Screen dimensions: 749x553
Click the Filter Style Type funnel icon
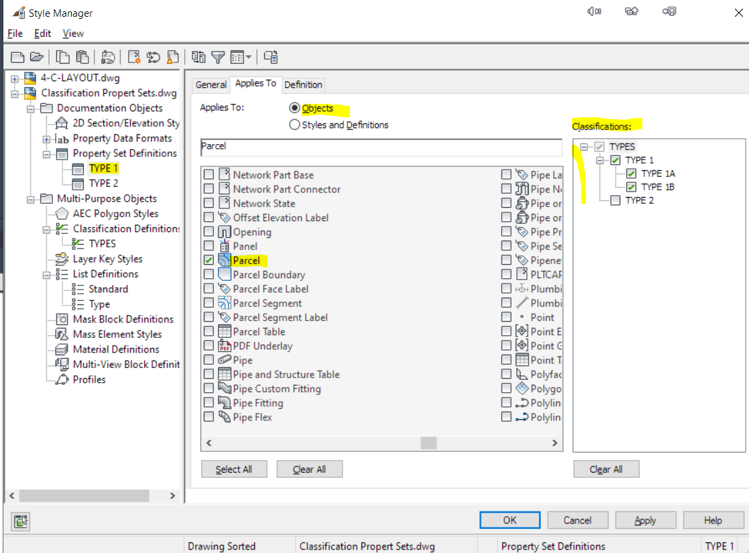(x=219, y=56)
